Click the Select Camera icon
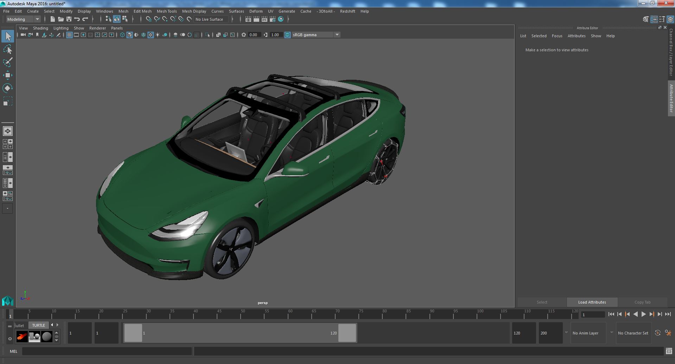 point(23,35)
